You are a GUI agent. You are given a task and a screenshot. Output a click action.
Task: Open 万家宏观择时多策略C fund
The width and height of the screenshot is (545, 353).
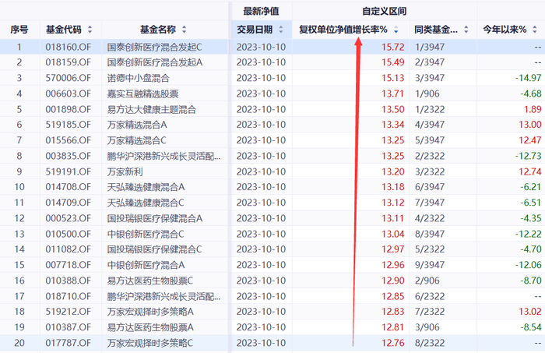click(x=149, y=343)
